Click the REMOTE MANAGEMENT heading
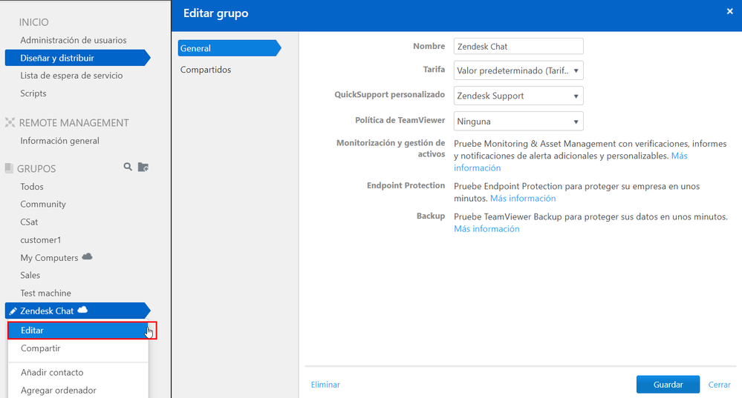 (x=74, y=123)
